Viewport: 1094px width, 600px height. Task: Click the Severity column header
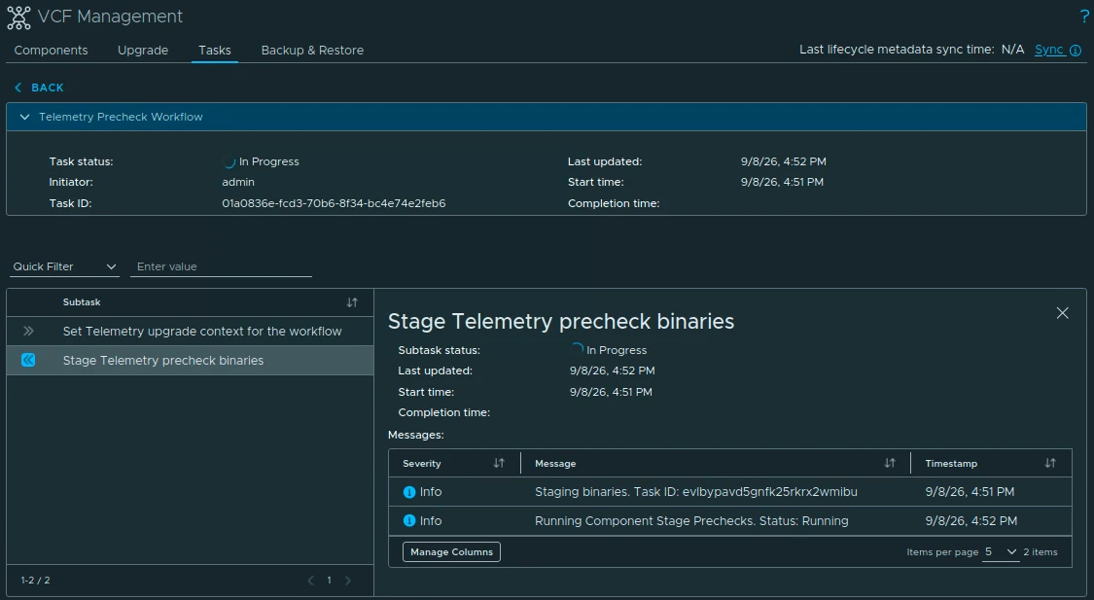421,463
